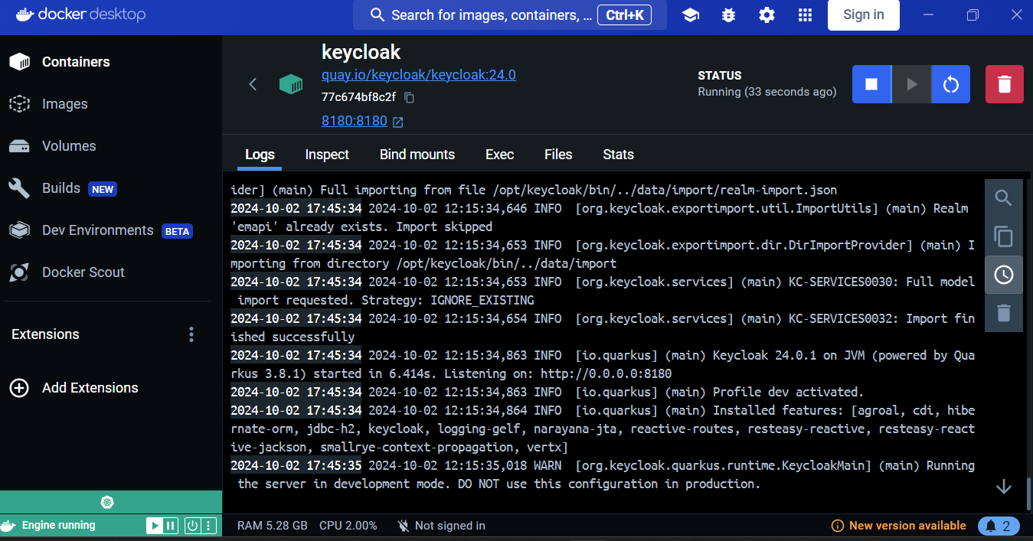Go back to containers list

[253, 84]
